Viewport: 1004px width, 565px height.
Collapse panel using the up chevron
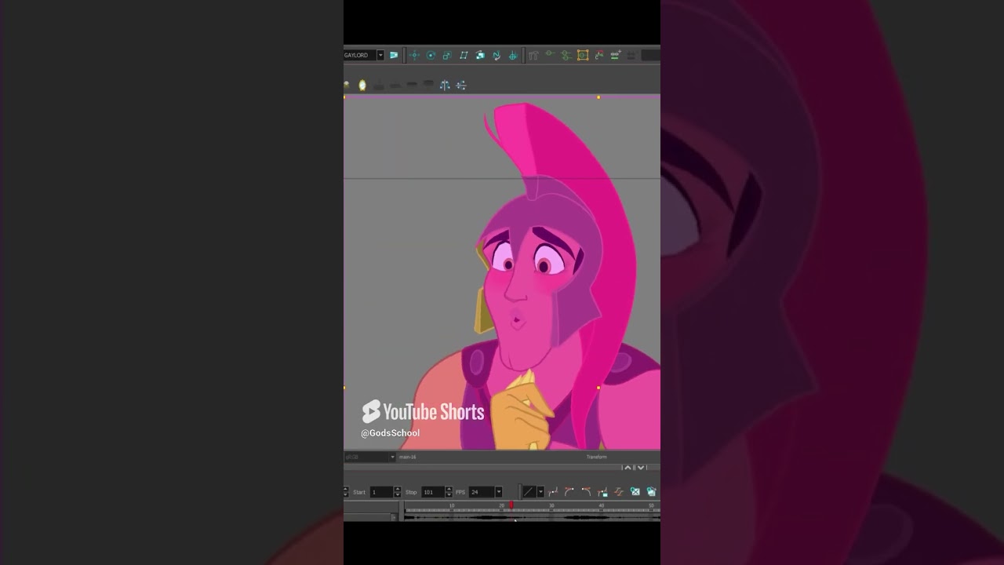tap(627, 468)
